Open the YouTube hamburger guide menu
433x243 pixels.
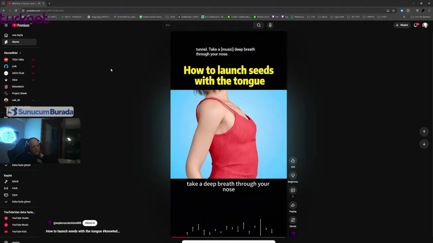[x=6, y=25]
